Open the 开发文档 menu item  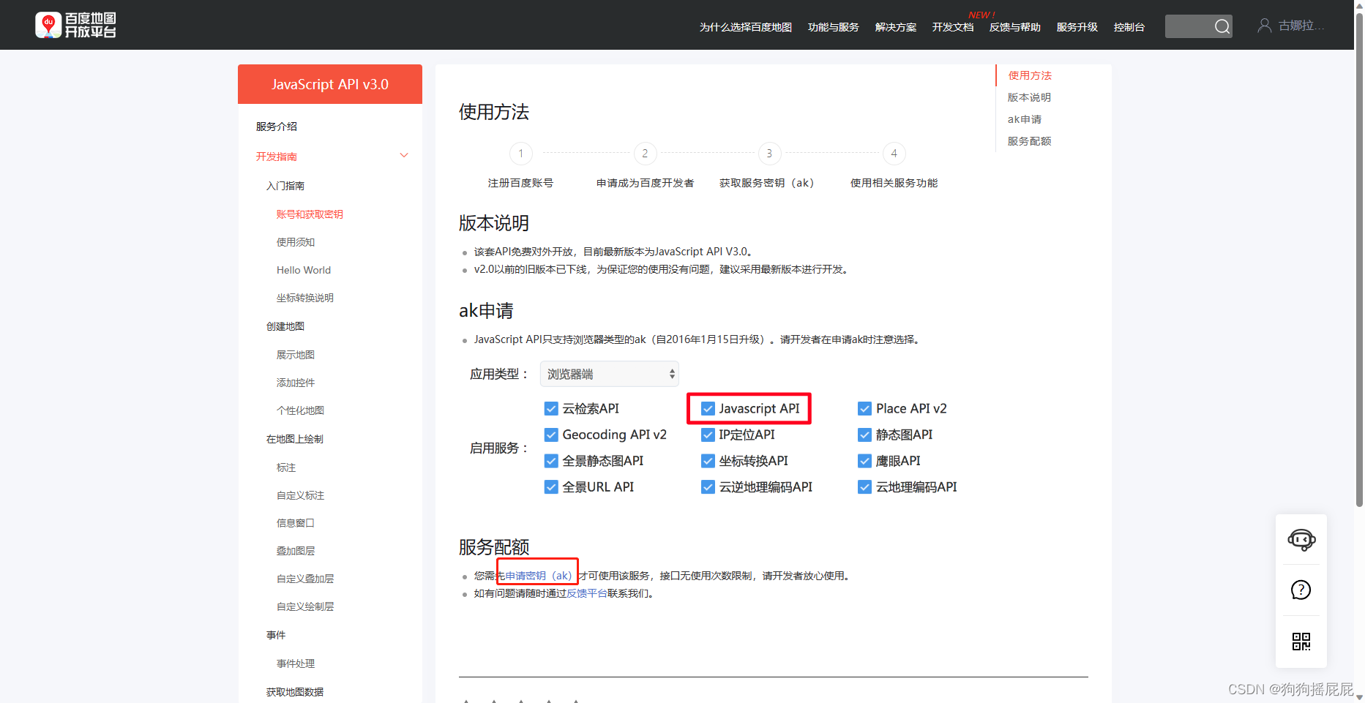coord(952,27)
